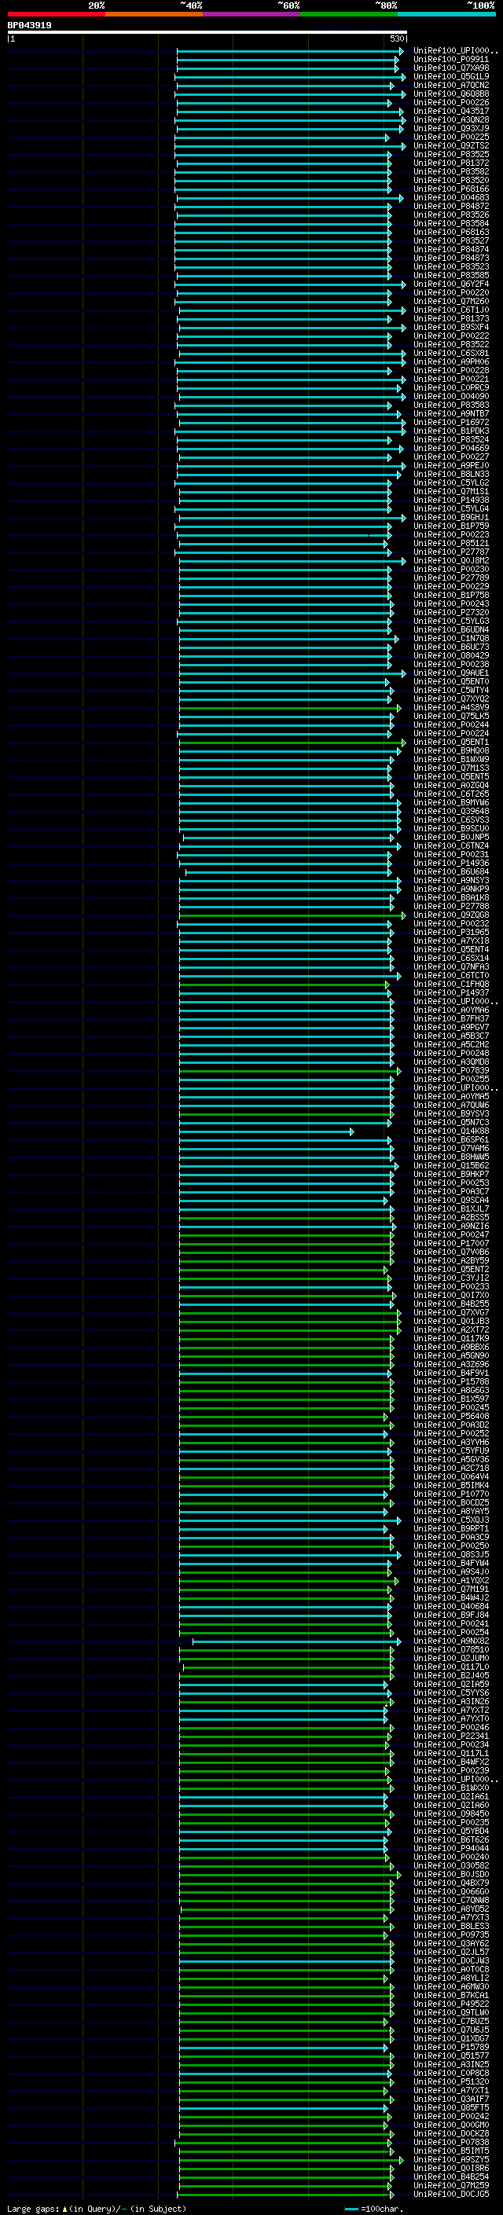The height and width of the screenshot is (2215, 503).
Task: Choose hit UniRef100_B8LN33
Action: click(451, 475)
